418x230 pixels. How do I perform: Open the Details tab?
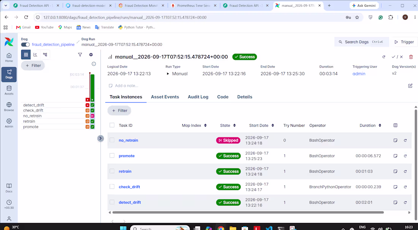(245, 97)
